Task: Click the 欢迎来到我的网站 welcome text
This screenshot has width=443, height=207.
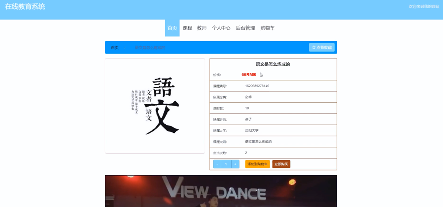Action: pos(424,7)
